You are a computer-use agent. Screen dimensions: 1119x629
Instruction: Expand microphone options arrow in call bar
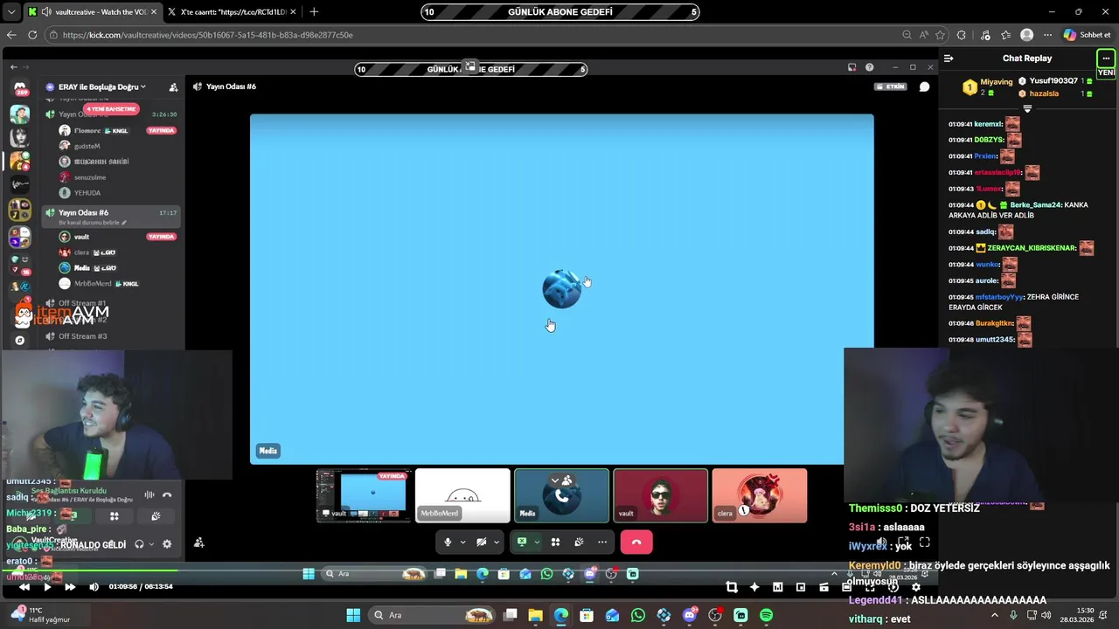pyautogui.click(x=462, y=543)
